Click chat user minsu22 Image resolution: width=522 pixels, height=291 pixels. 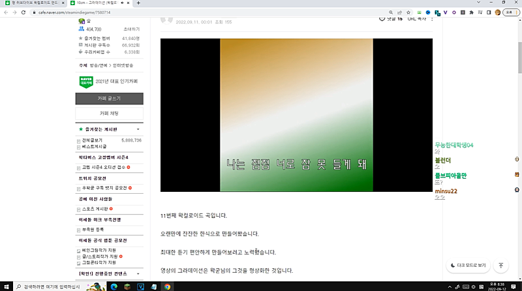pyautogui.click(x=446, y=191)
